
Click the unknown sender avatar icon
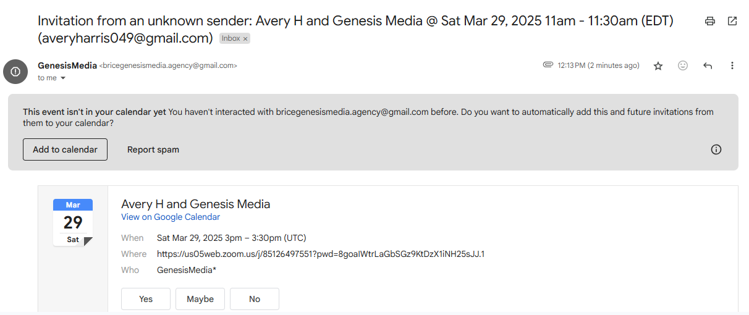[15, 72]
